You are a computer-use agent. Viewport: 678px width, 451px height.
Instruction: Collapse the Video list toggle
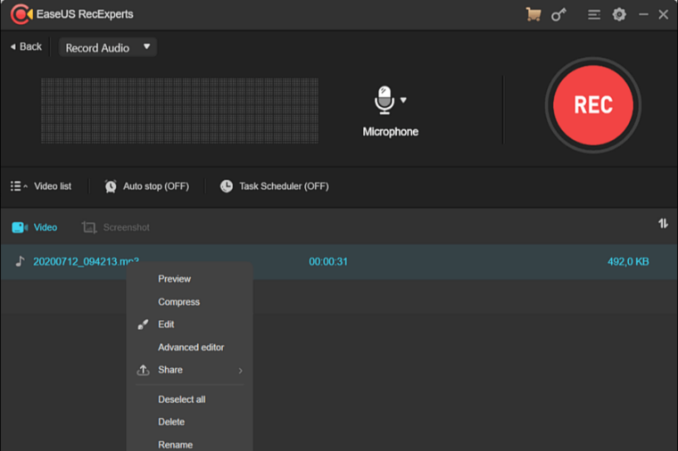pos(41,186)
